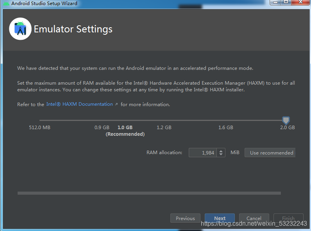Click the RAM allocation value field showing 1,984

click(x=203, y=153)
